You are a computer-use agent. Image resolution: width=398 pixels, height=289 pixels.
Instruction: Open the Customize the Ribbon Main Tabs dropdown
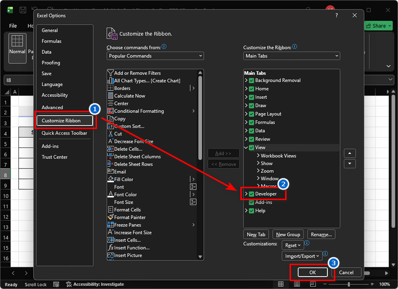(x=292, y=56)
